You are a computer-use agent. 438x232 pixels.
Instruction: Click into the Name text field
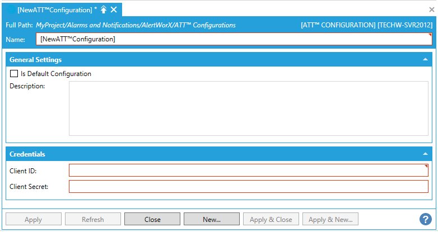[234, 39]
